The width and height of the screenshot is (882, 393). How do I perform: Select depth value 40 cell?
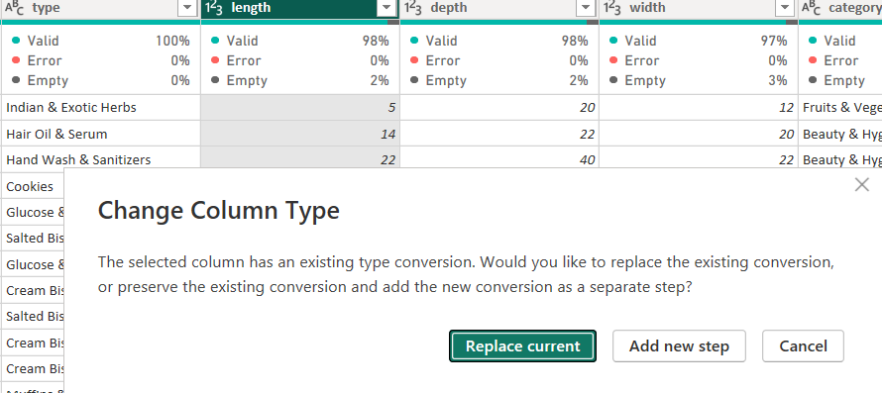[499, 159]
